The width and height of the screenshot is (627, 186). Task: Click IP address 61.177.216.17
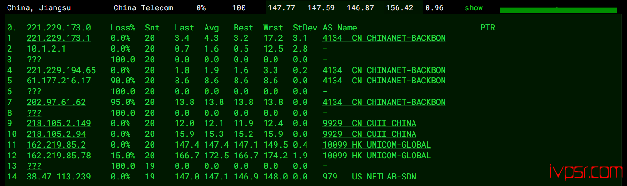pyautogui.click(x=59, y=81)
